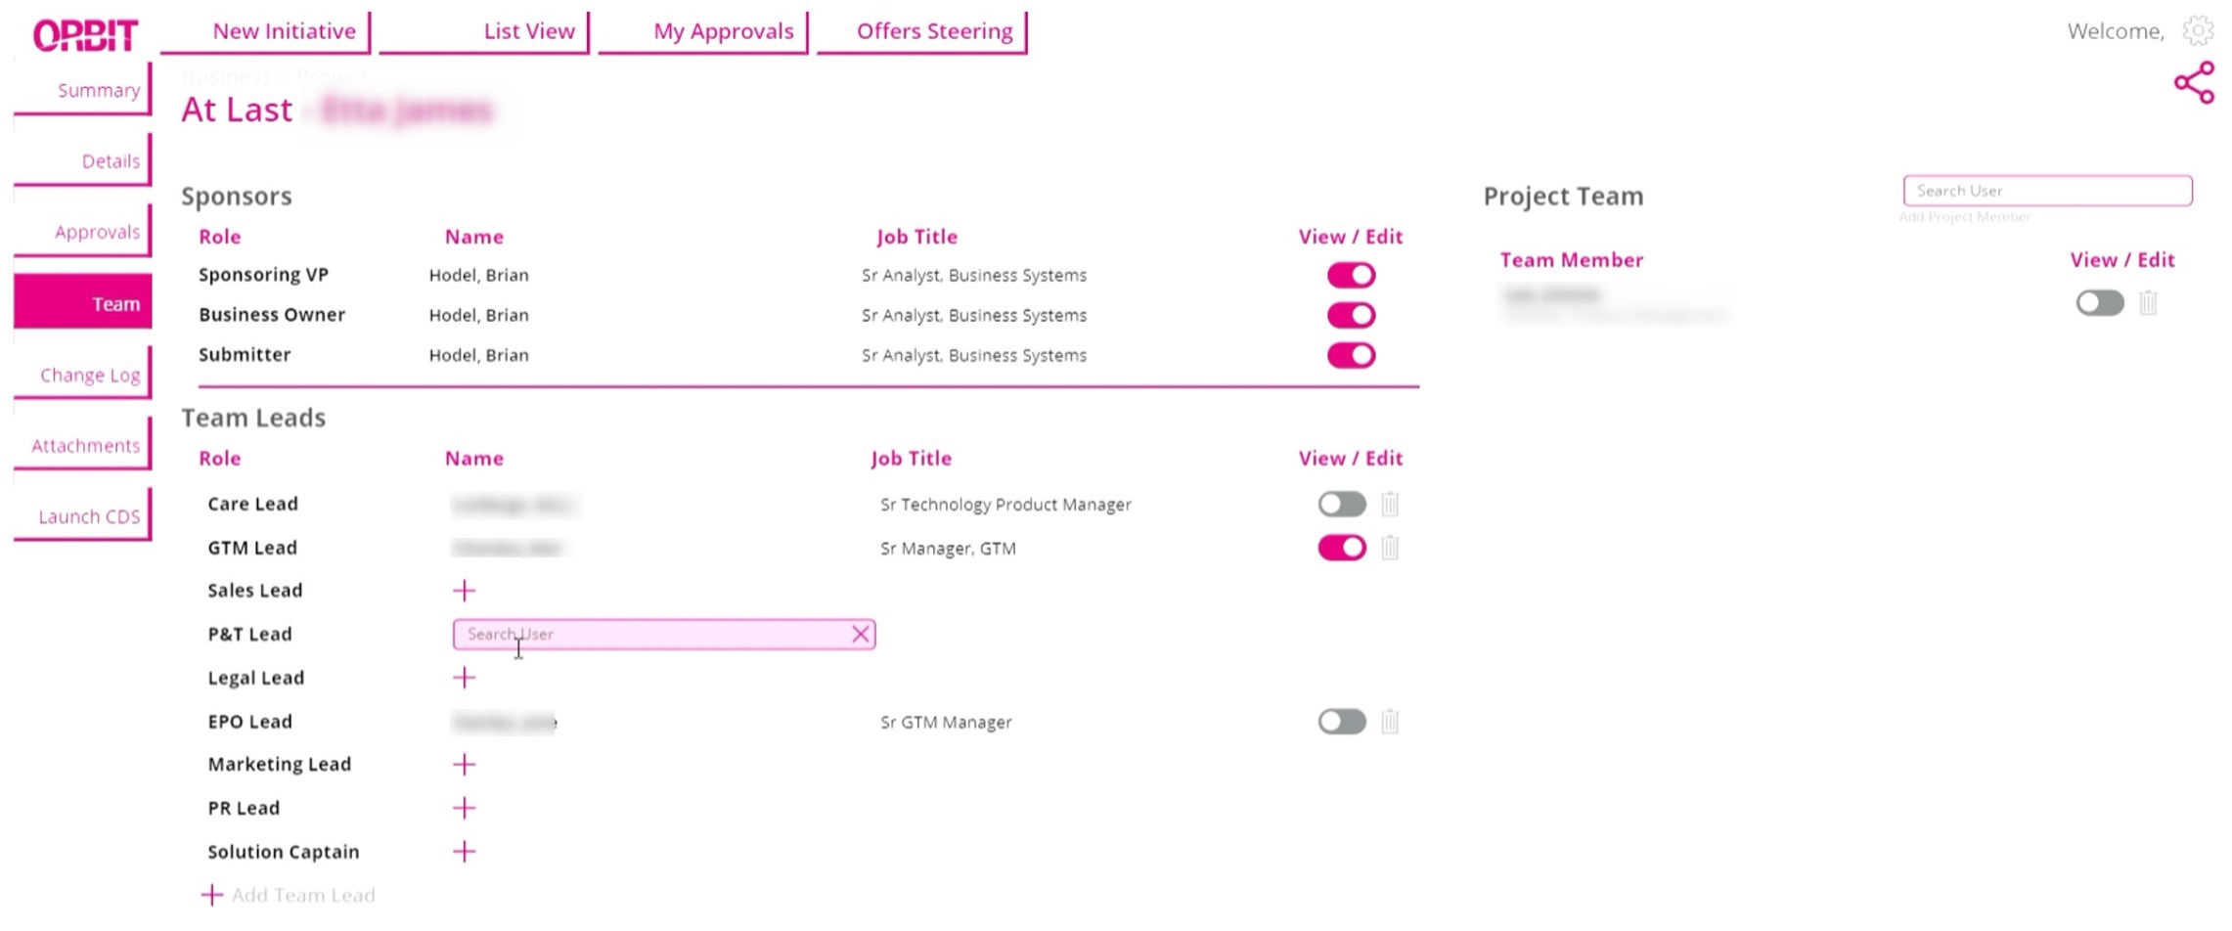Open the settings gear icon
Viewport: 2232px width, 931px height.
coord(2197,31)
